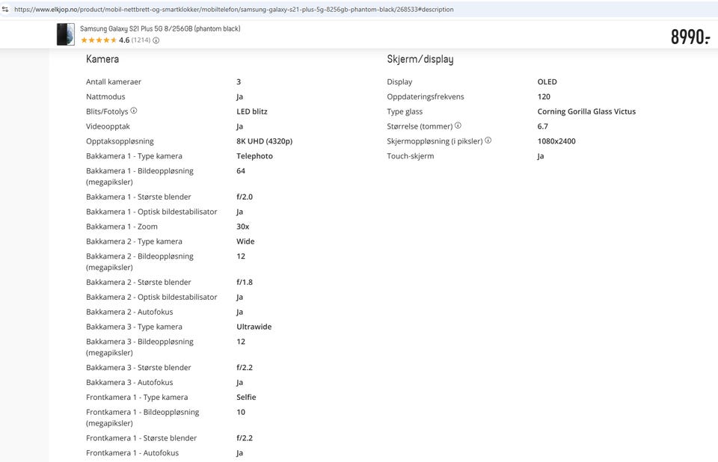The height and width of the screenshot is (462, 718).
Task: Click the 'Wide' camera type value
Action: (245, 241)
